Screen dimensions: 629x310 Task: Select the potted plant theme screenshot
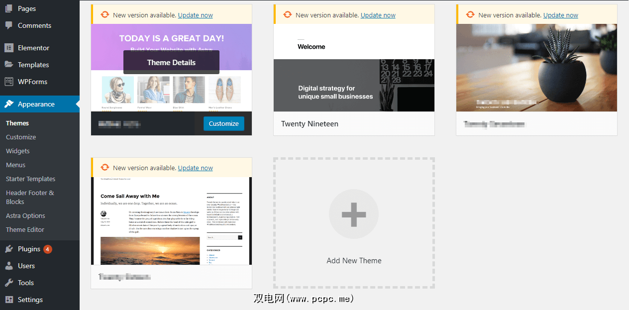click(x=536, y=68)
